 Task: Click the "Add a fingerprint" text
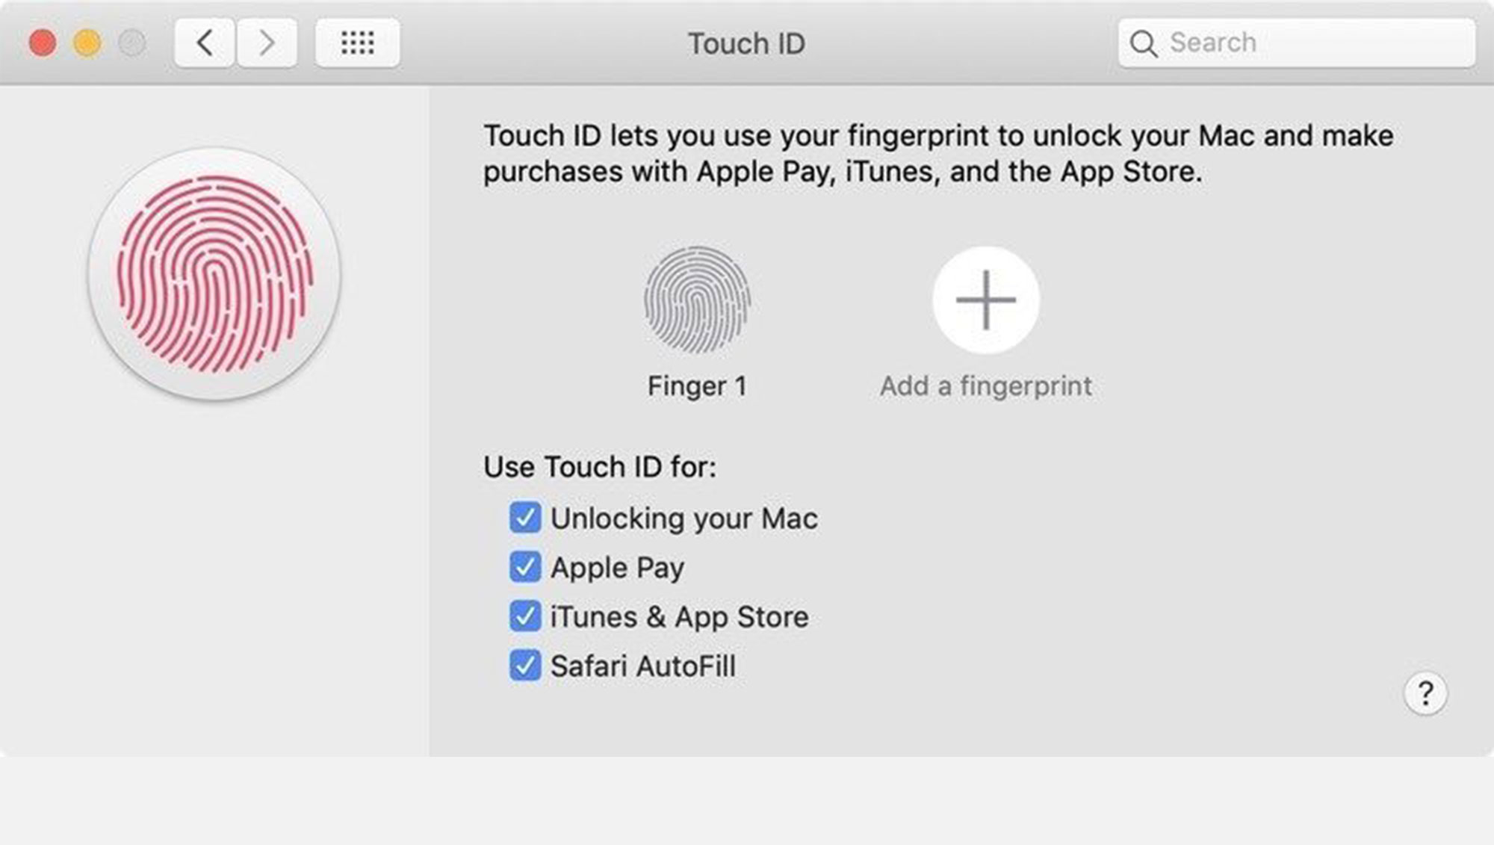985,386
